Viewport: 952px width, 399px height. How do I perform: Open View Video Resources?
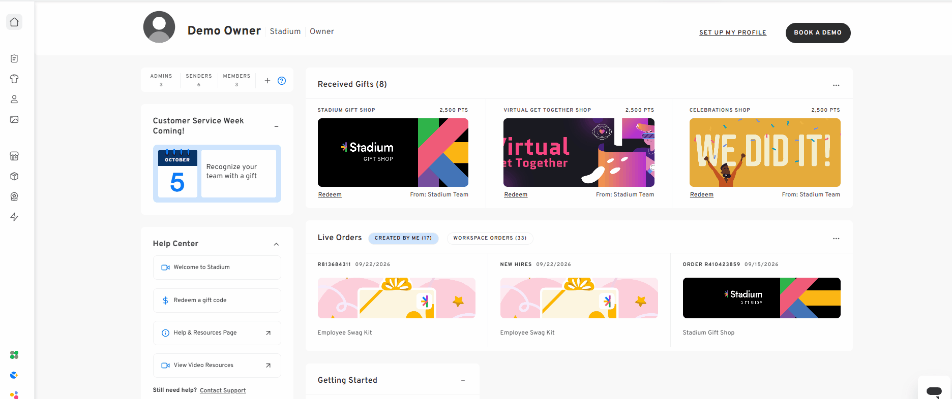coord(217,365)
